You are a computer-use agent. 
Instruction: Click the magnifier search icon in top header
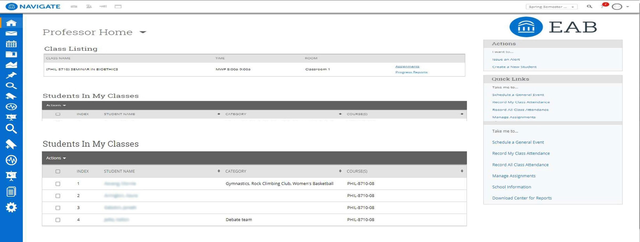click(x=589, y=7)
